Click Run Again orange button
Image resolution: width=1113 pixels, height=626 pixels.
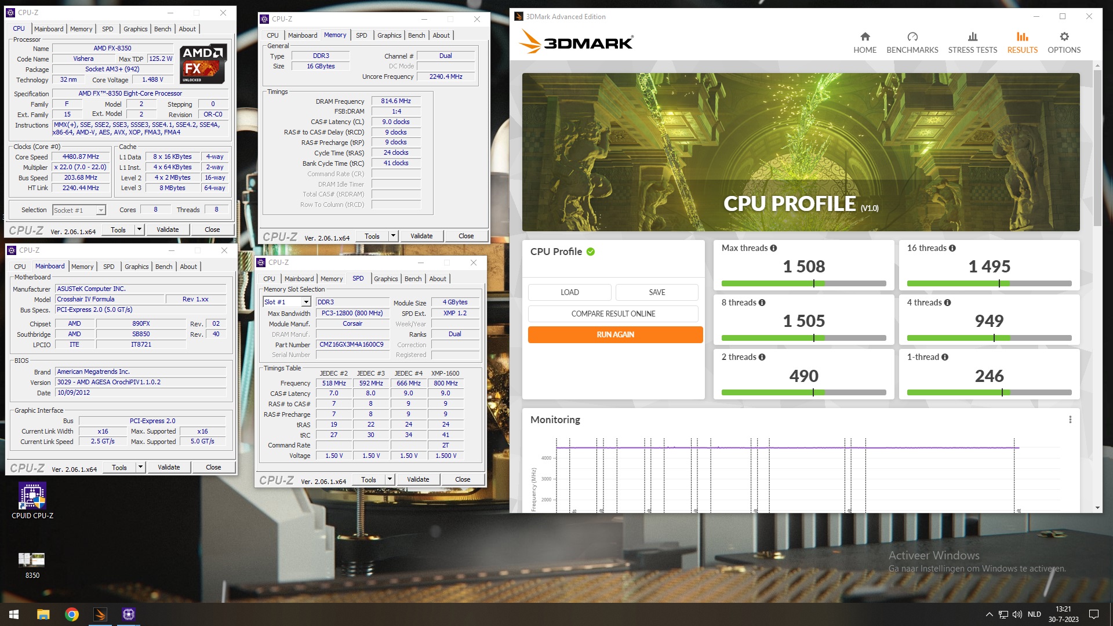tap(615, 334)
